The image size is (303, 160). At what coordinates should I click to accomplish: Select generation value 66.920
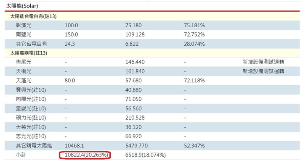click(x=133, y=136)
